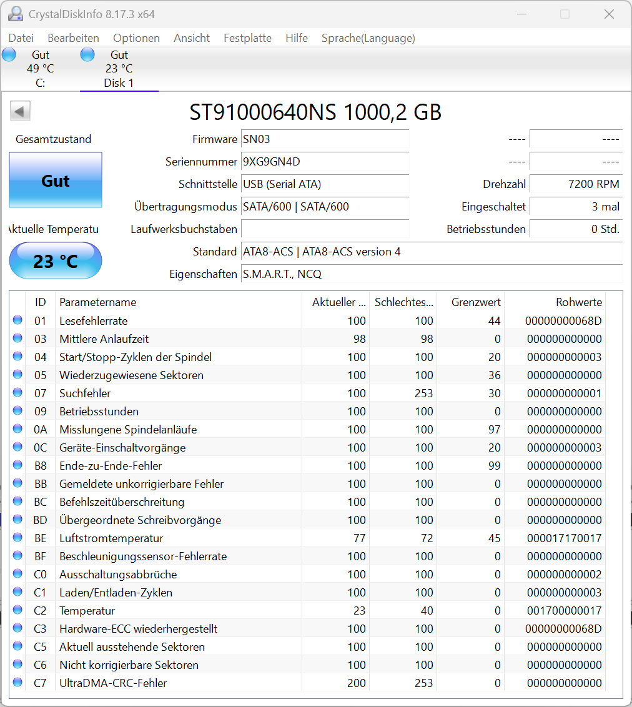Click the Drehzahl 7200 RPM field
Image resolution: width=632 pixels, height=707 pixels.
(576, 184)
